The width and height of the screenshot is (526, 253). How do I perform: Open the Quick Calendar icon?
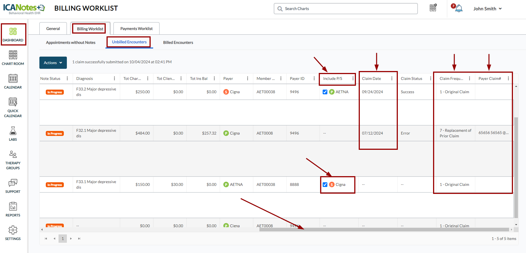[13, 107]
